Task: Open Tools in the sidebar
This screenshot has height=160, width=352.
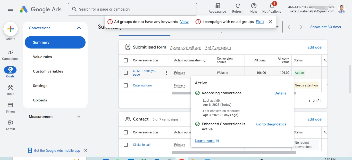Action: click(x=10, y=90)
